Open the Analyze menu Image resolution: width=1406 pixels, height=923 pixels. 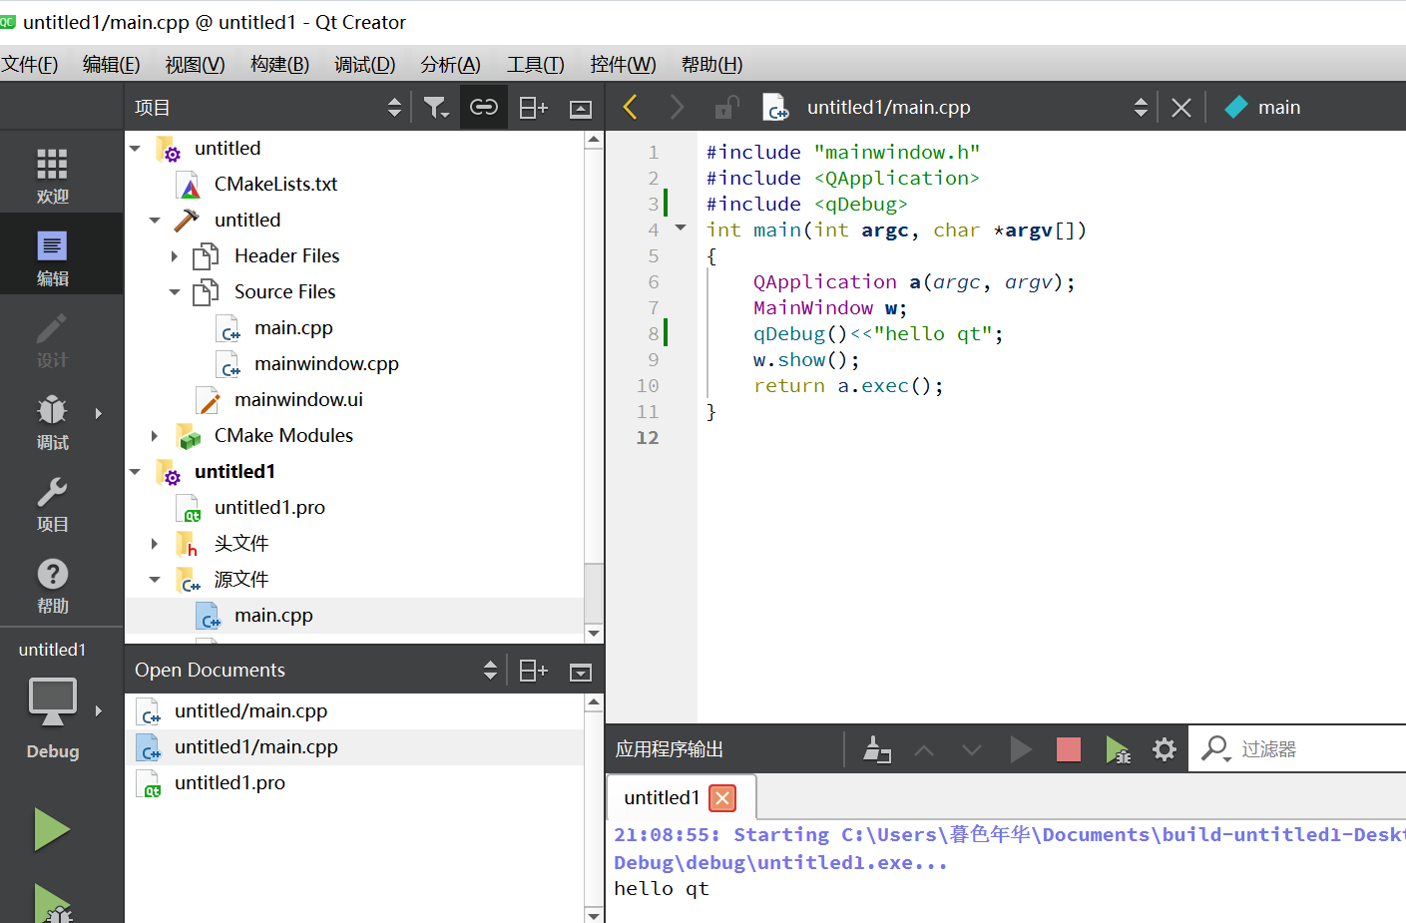pyautogui.click(x=450, y=64)
